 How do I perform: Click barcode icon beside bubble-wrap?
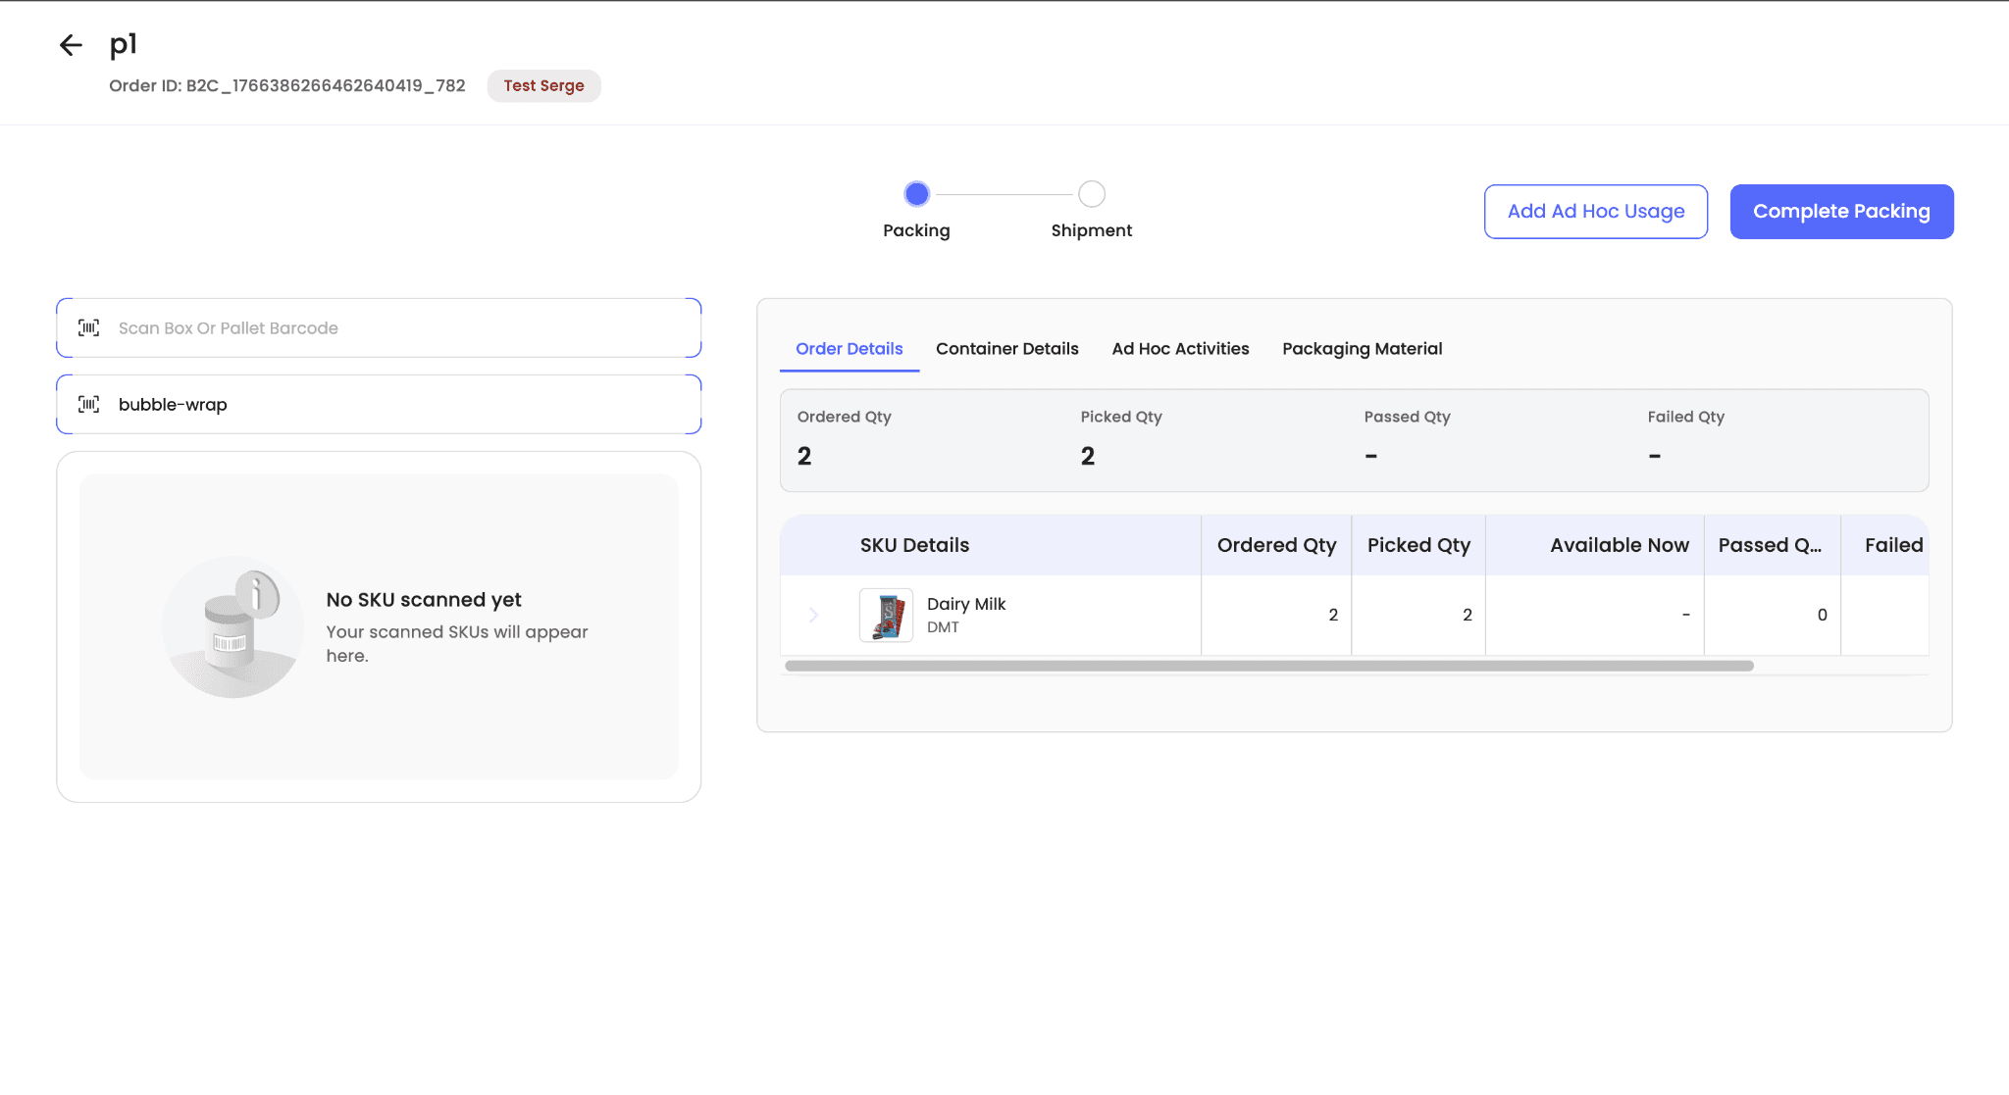pos(89,404)
